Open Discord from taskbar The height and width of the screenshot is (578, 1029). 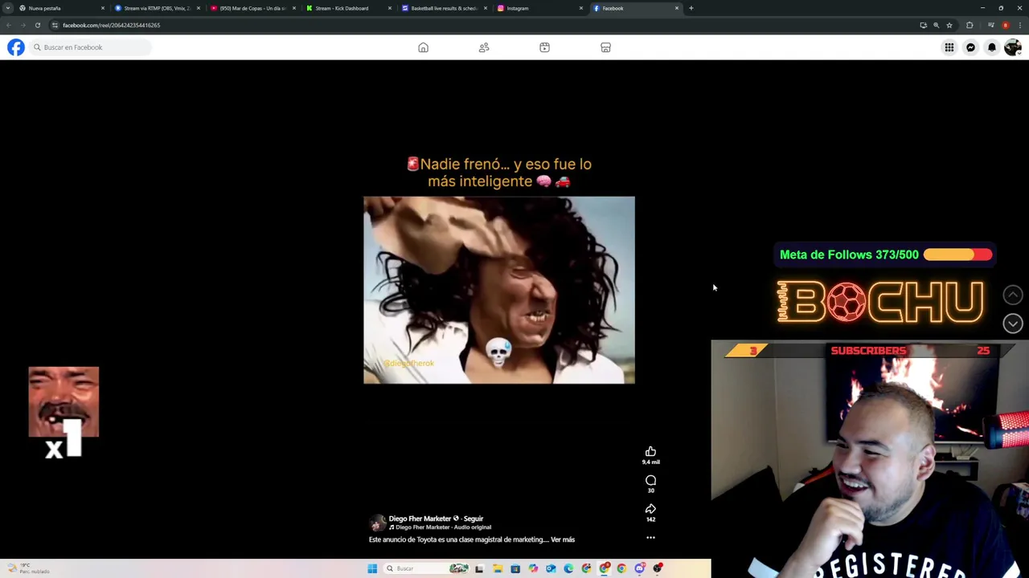click(640, 568)
